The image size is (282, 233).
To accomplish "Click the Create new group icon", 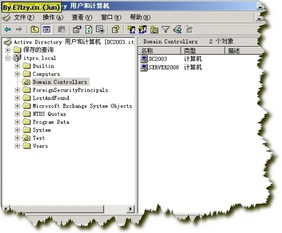I will tap(142, 29).
